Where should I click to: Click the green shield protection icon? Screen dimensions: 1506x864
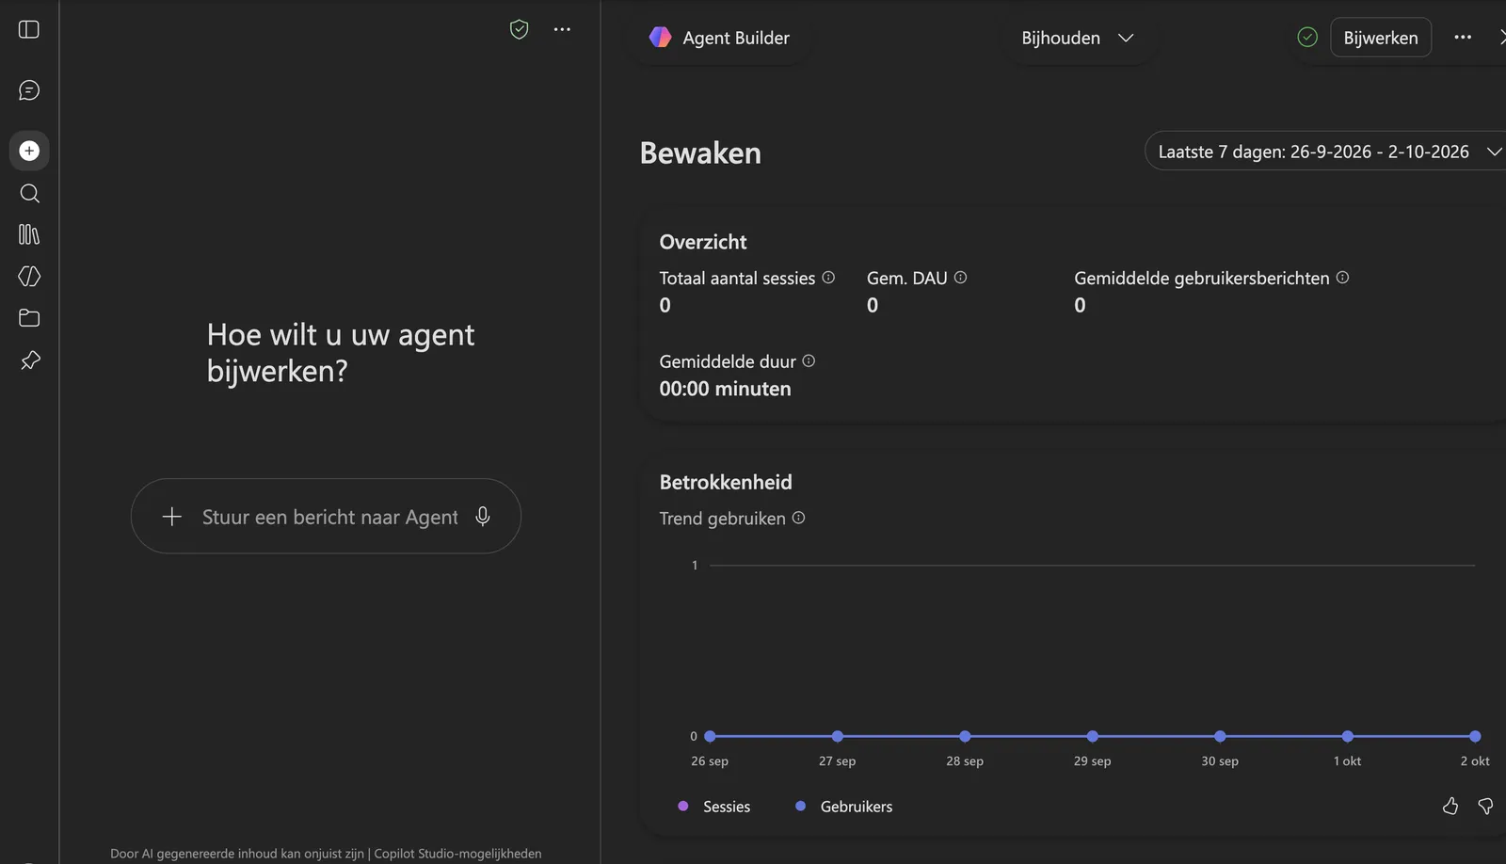(x=519, y=29)
